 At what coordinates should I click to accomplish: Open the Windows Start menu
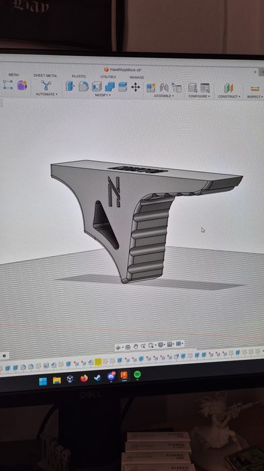43,381
